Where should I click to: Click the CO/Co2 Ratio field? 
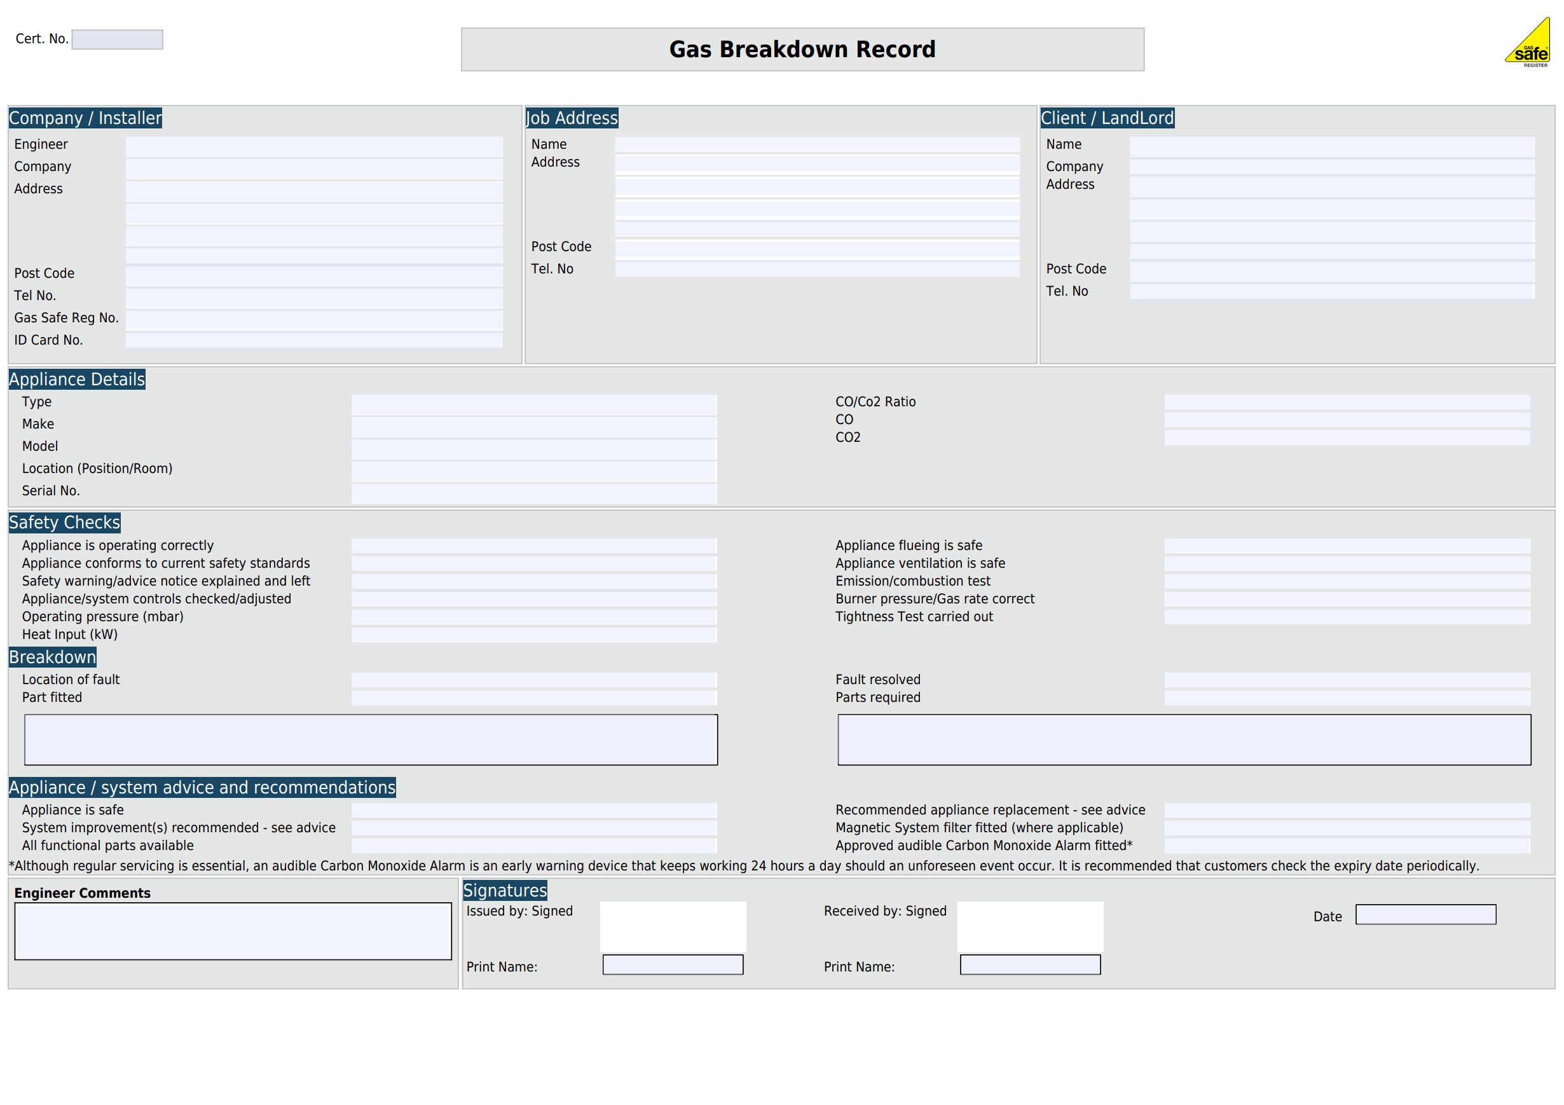(x=1347, y=402)
